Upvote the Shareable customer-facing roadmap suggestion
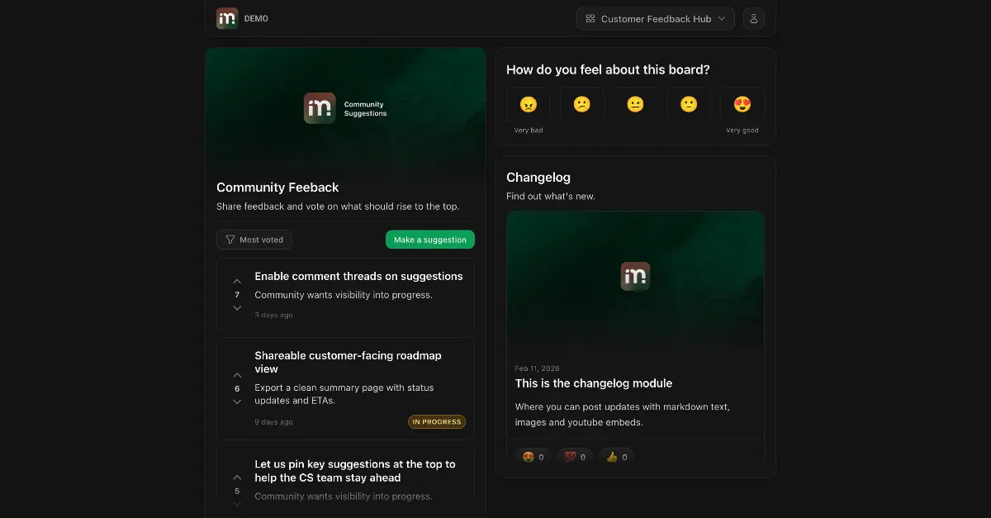The image size is (991, 518). [x=237, y=374]
